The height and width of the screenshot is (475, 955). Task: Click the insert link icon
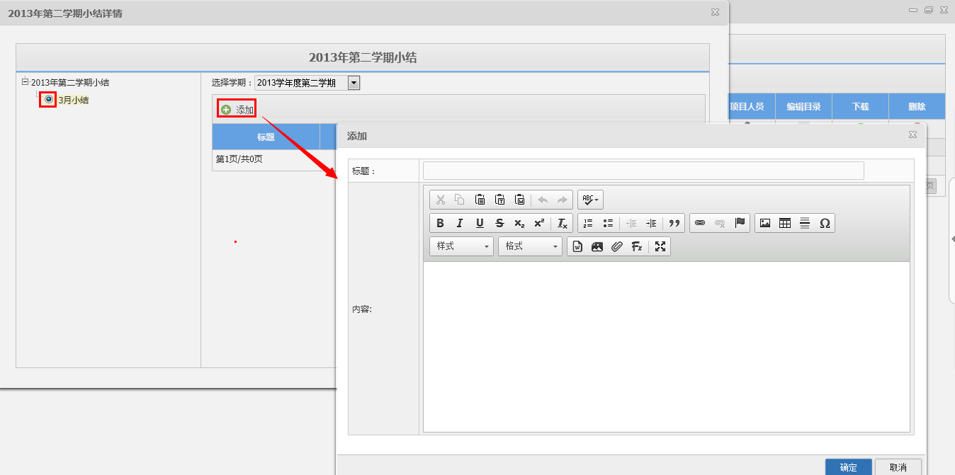coord(700,223)
